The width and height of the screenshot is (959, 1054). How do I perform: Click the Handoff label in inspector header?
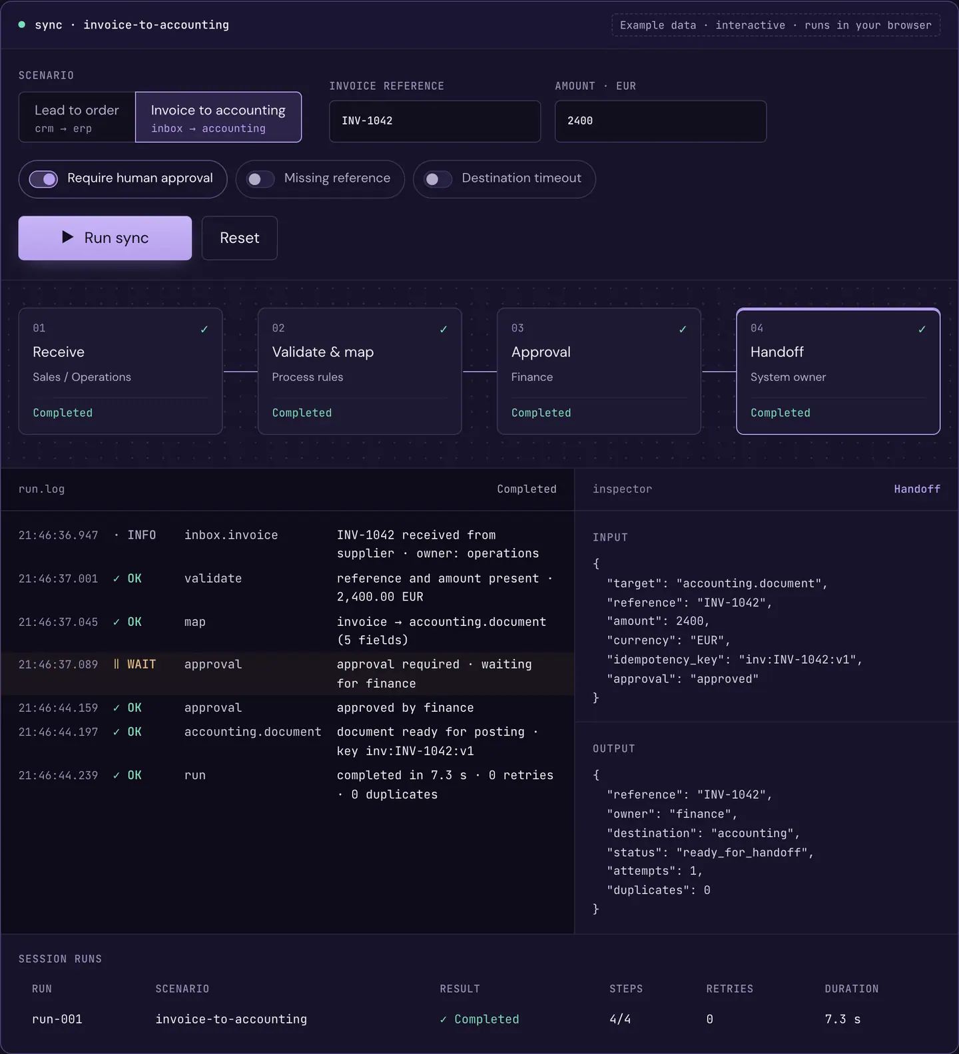tap(917, 489)
